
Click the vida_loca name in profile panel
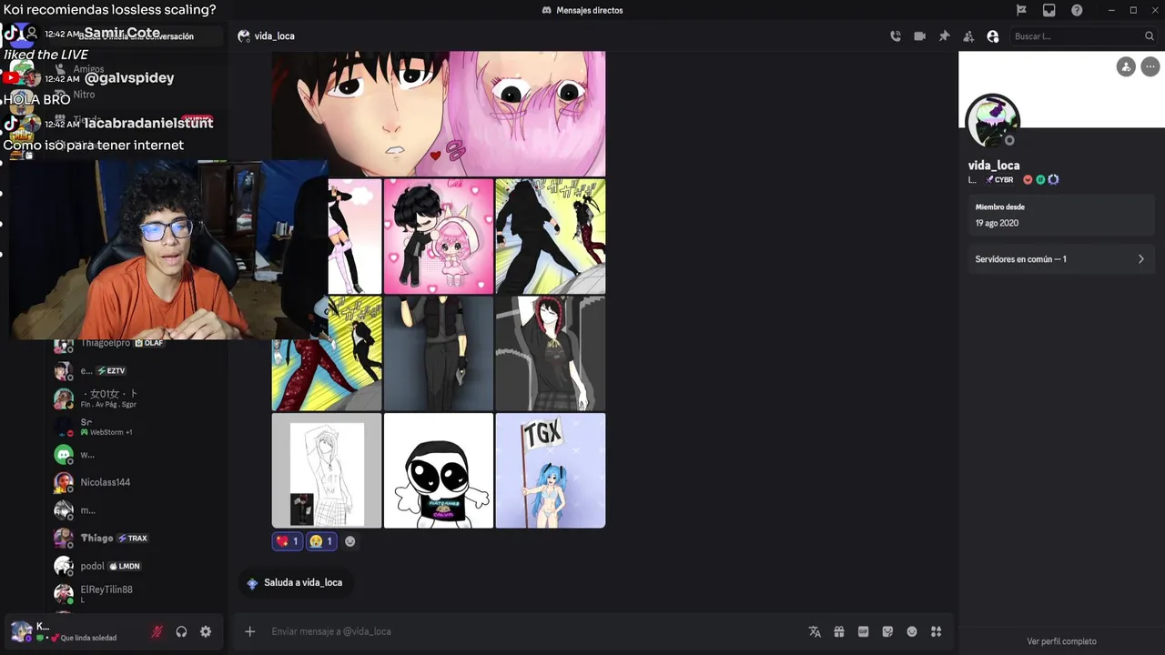click(x=994, y=166)
